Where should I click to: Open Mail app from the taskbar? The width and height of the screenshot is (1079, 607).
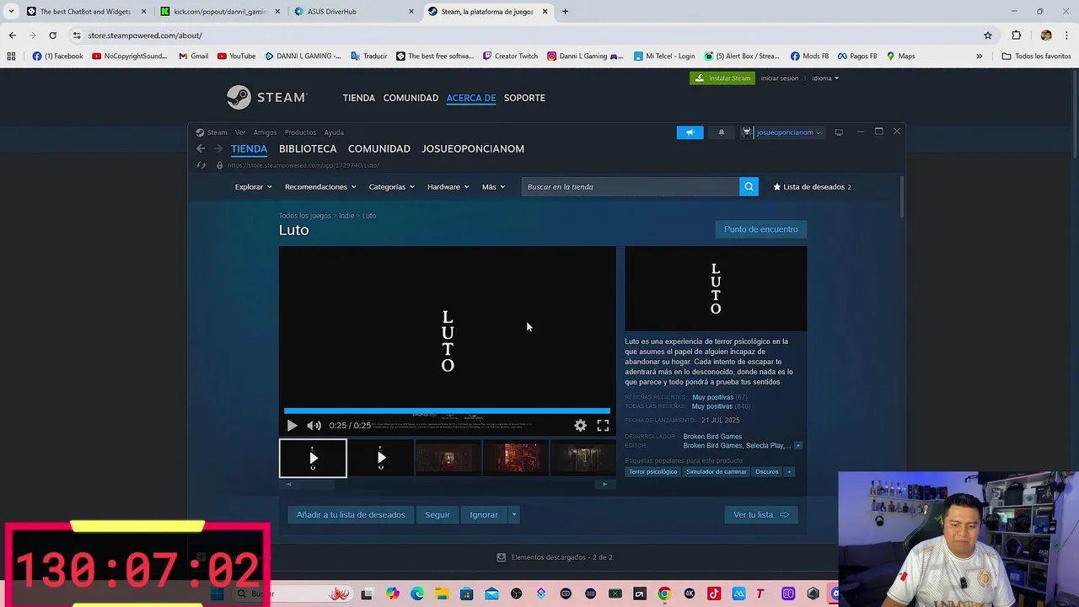click(491, 594)
